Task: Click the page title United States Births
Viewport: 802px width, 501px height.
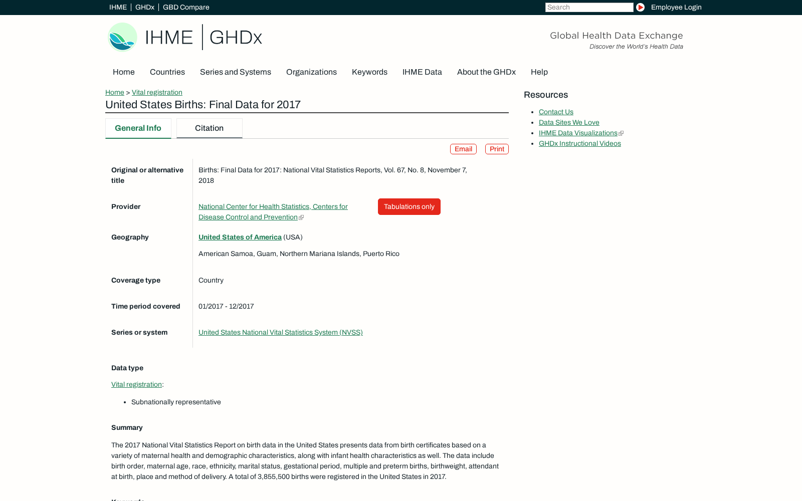Action: click(x=203, y=104)
